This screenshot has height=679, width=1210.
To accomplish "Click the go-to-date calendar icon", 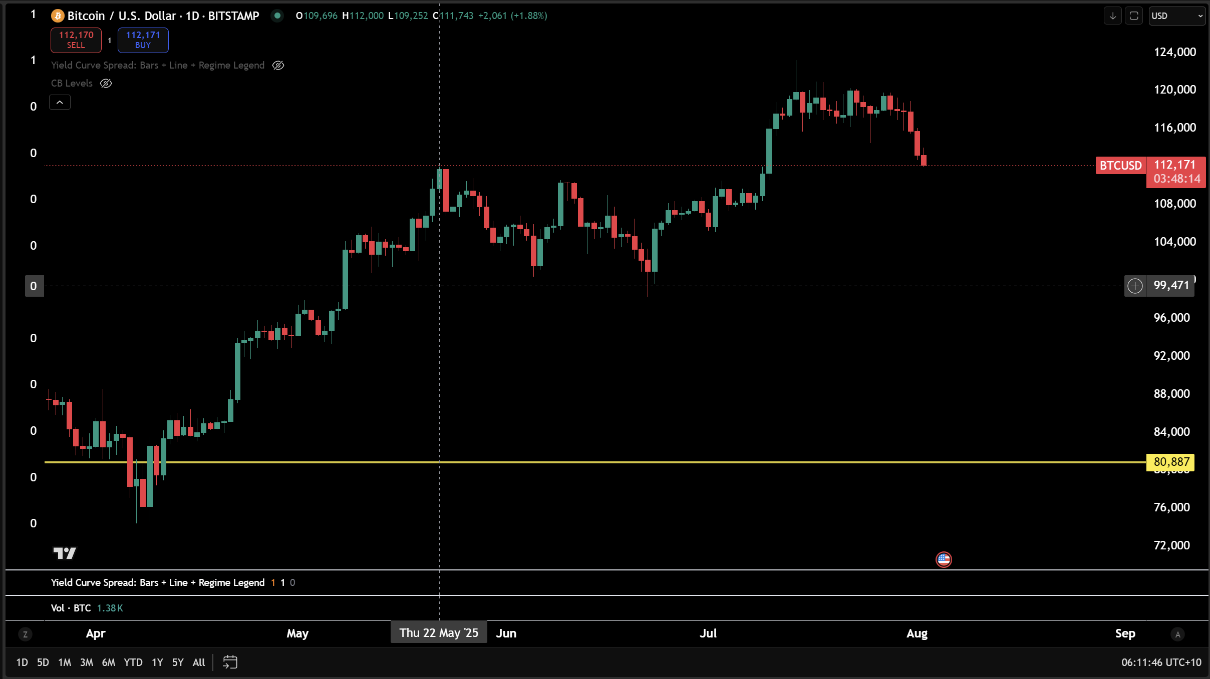I will 230,662.
